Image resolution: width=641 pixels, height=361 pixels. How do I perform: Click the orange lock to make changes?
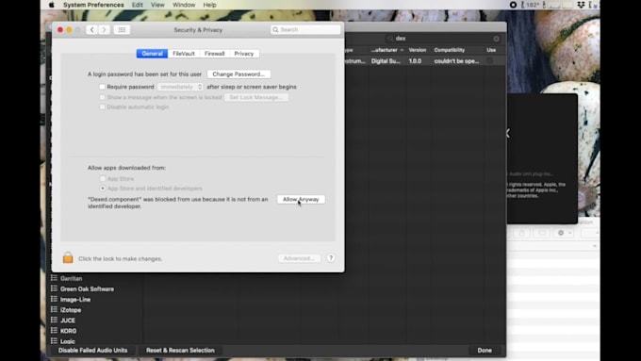click(68, 258)
